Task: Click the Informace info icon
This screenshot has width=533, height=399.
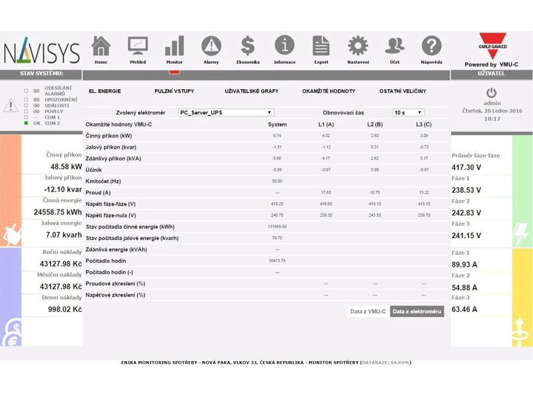Action: pyautogui.click(x=284, y=47)
